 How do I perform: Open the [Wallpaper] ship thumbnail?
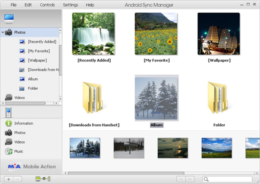(x=219, y=34)
